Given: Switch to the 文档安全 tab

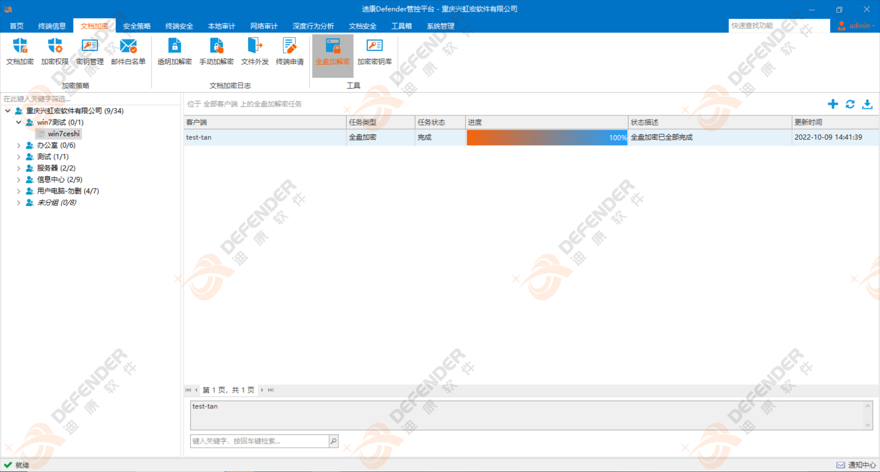Looking at the screenshot, I should [363, 26].
